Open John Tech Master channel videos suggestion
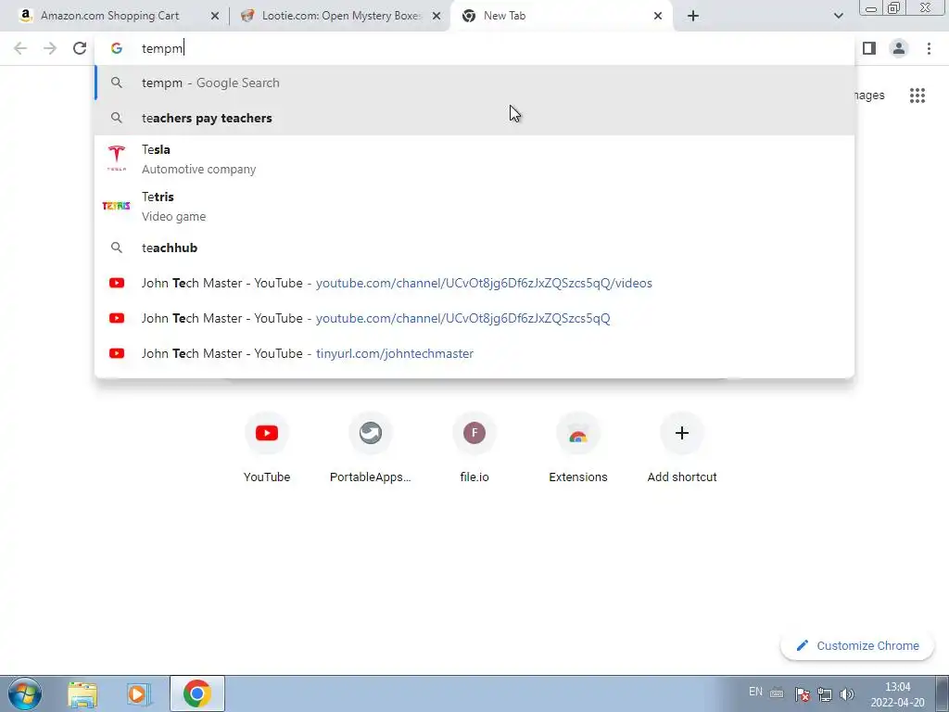Screen dimensions: 949x712 tap(474, 283)
